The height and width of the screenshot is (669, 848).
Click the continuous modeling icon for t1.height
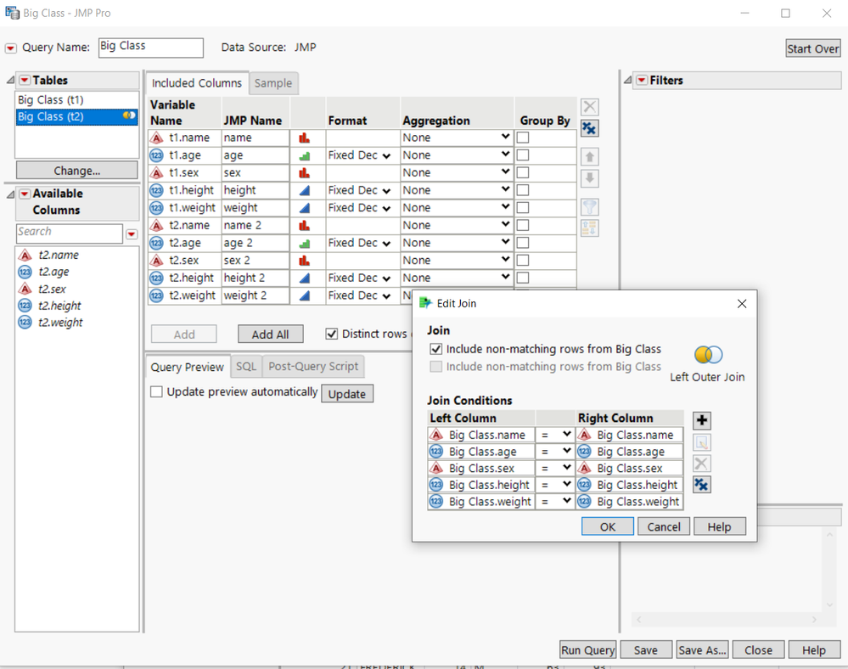[305, 190]
